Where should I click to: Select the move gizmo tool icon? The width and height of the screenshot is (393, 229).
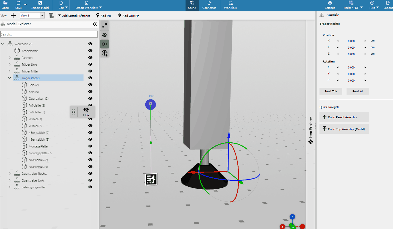tap(105, 53)
